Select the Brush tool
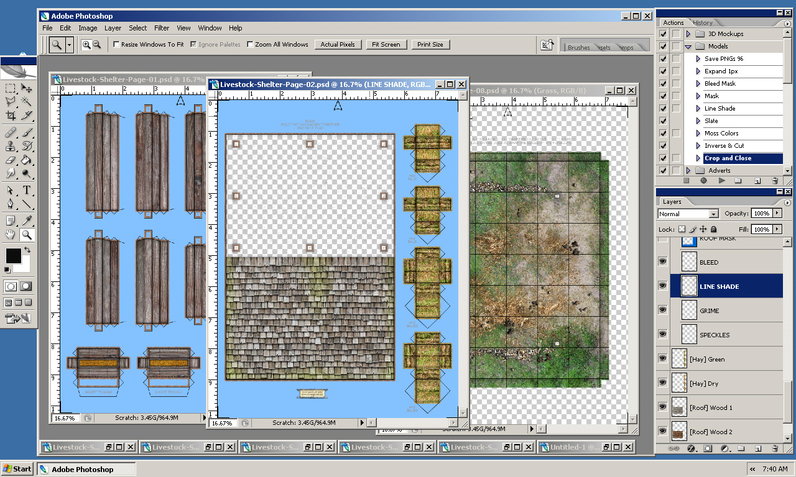 click(x=27, y=132)
